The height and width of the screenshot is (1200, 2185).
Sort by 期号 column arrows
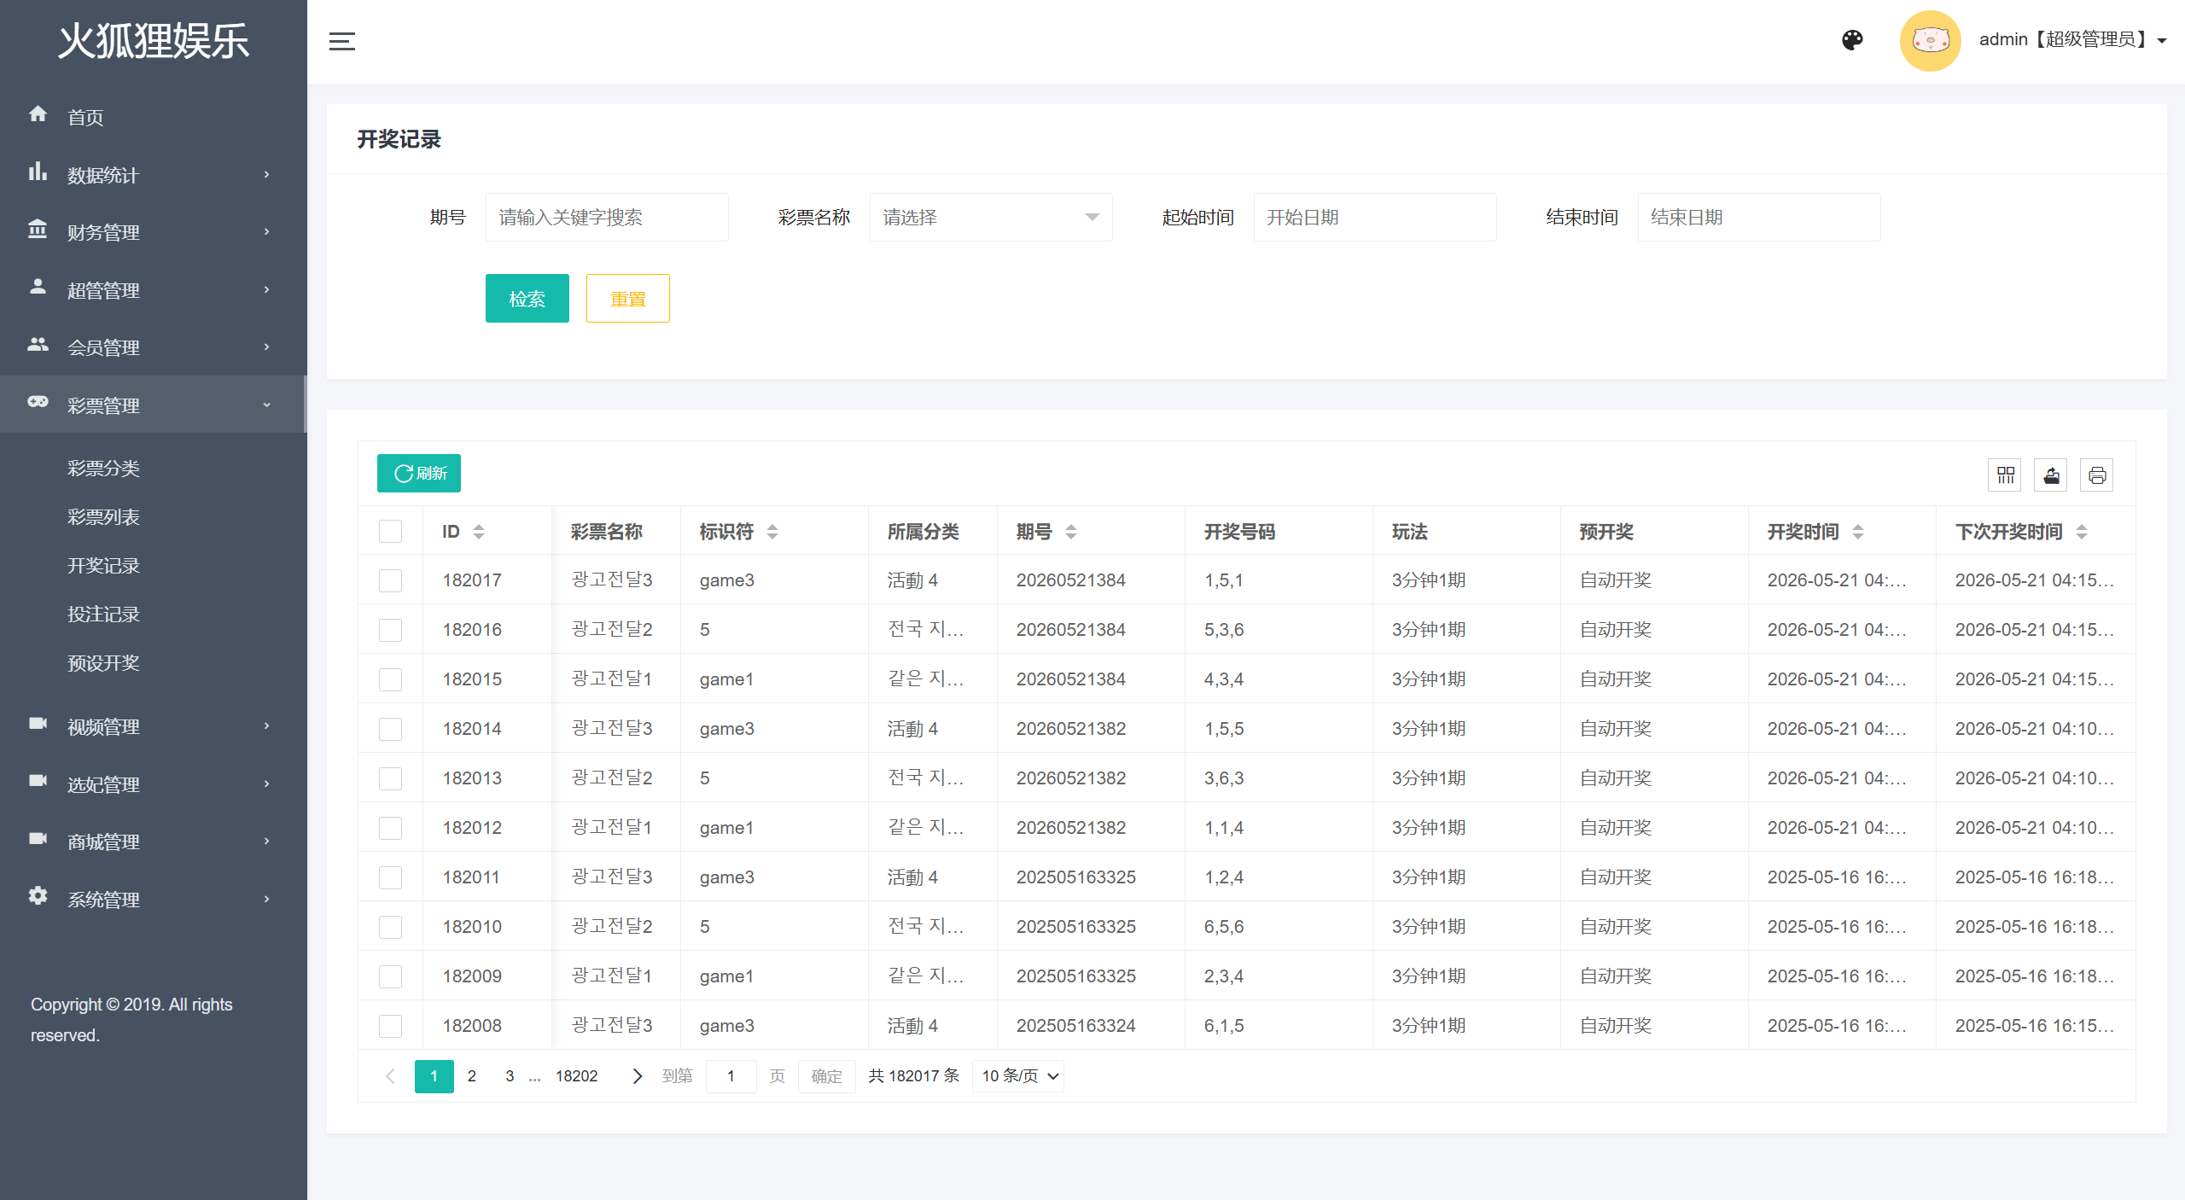coord(1071,532)
